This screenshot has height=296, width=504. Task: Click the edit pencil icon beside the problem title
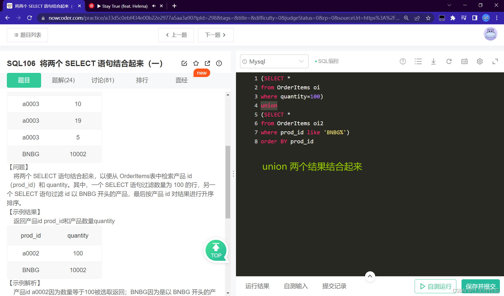pos(184,63)
